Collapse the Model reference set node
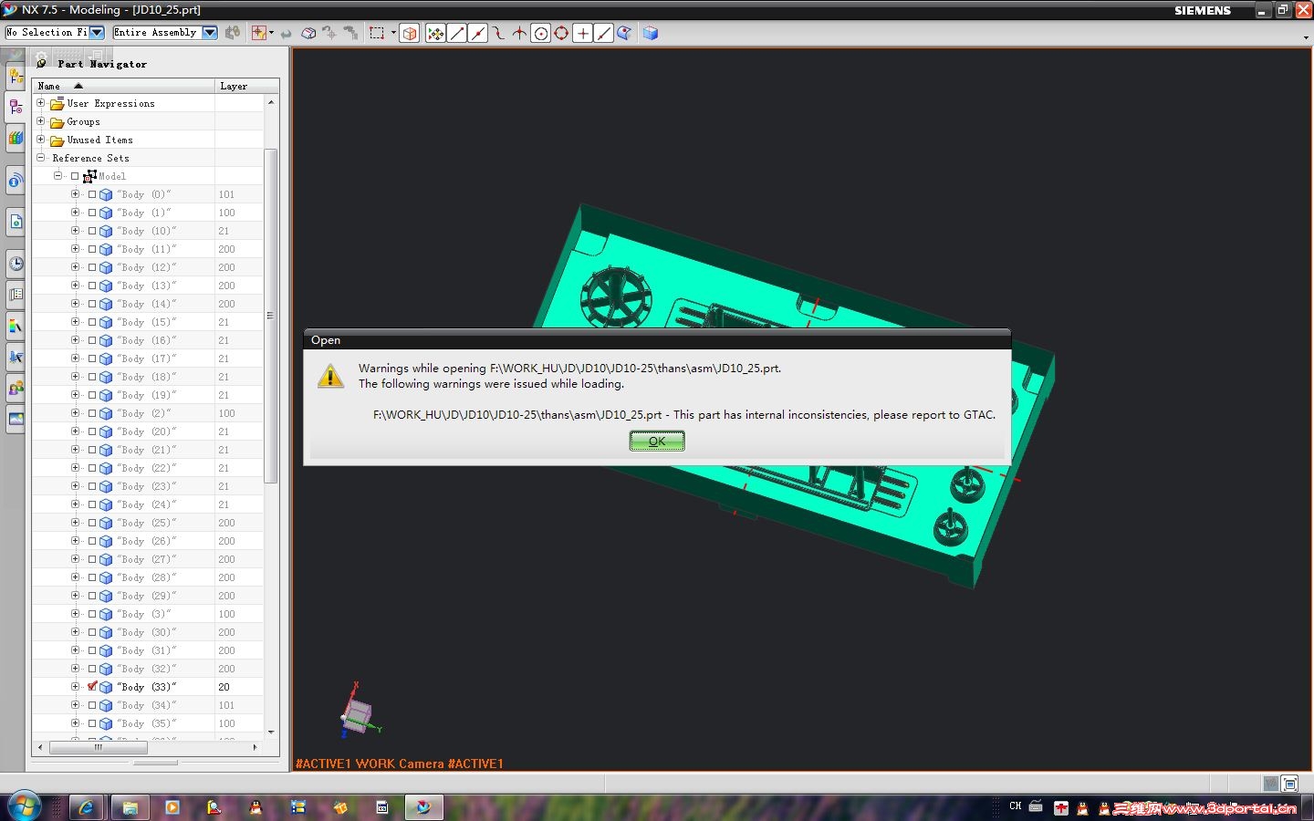This screenshot has width=1314, height=821. click(57, 176)
